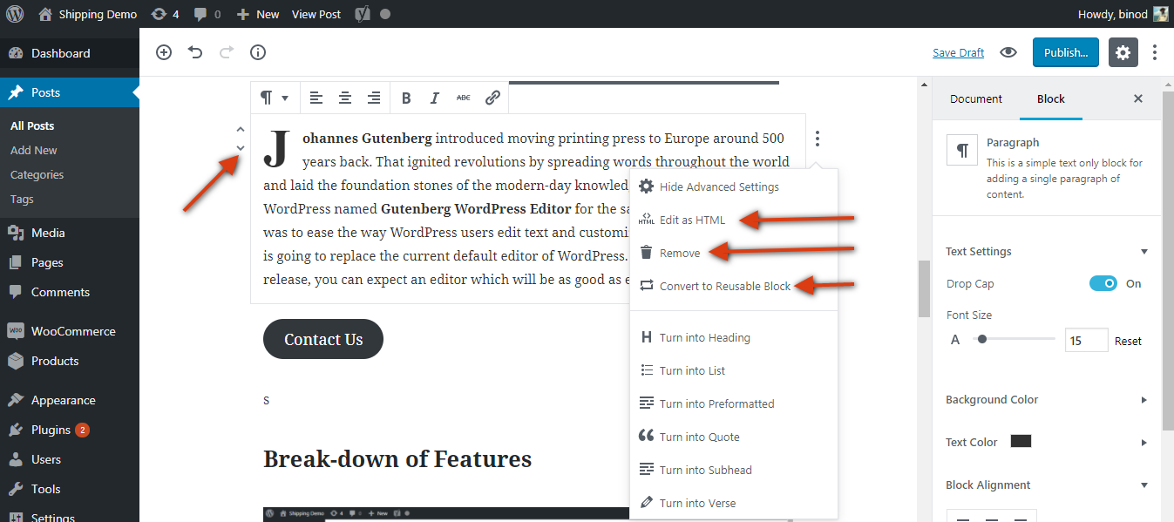Toggle the Drop Cap switch
The width and height of the screenshot is (1174, 522).
point(1103,283)
